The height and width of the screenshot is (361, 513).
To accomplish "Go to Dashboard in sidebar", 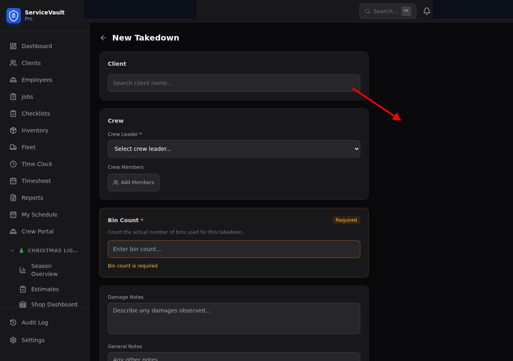I will (37, 46).
